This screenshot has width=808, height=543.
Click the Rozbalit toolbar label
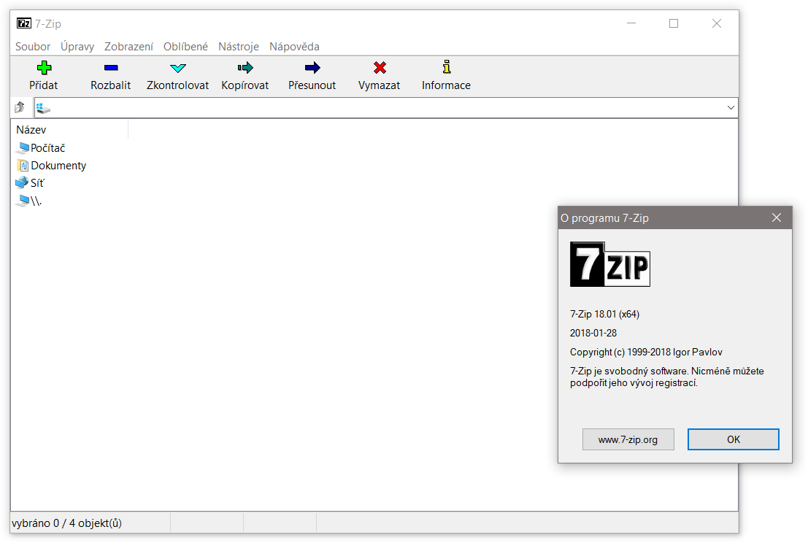(x=111, y=85)
